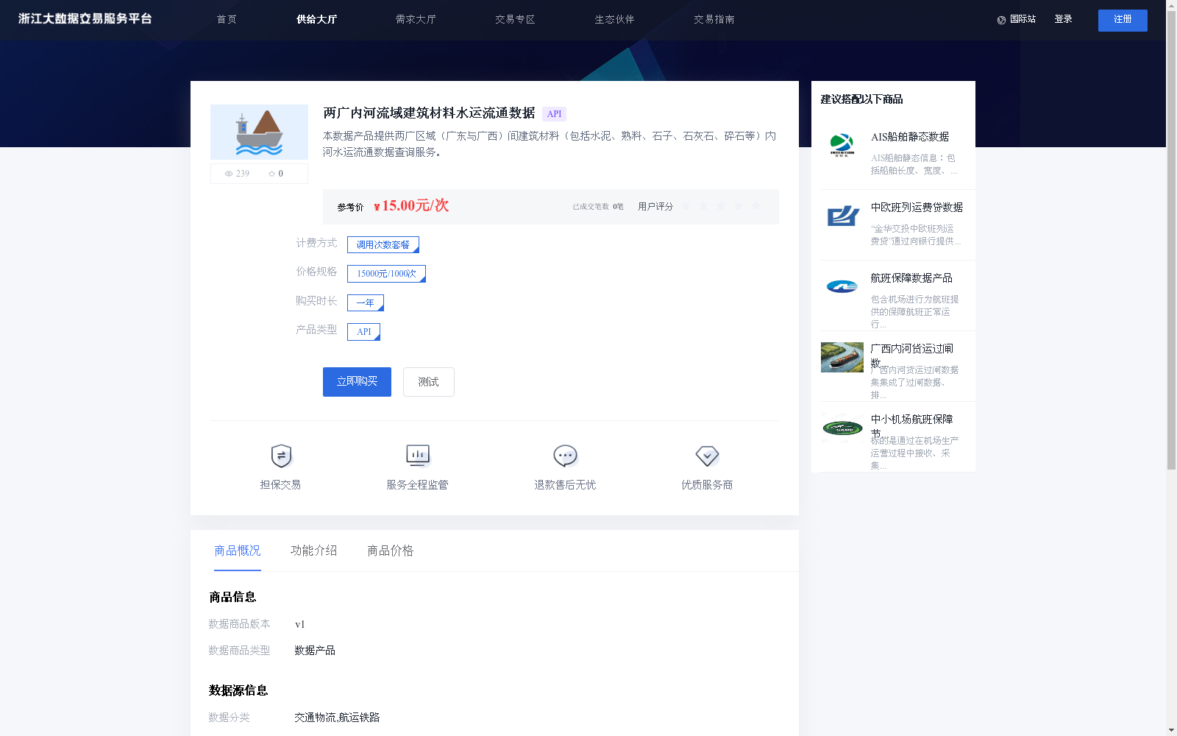Switch to 功能介绍 tab

(x=314, y=551)
